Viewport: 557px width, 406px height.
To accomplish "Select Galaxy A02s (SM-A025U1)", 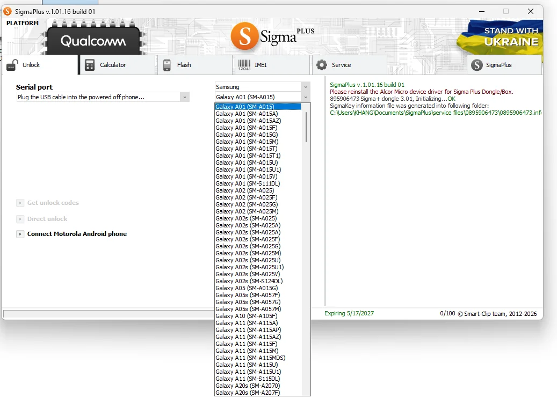I will coord(258,267).
